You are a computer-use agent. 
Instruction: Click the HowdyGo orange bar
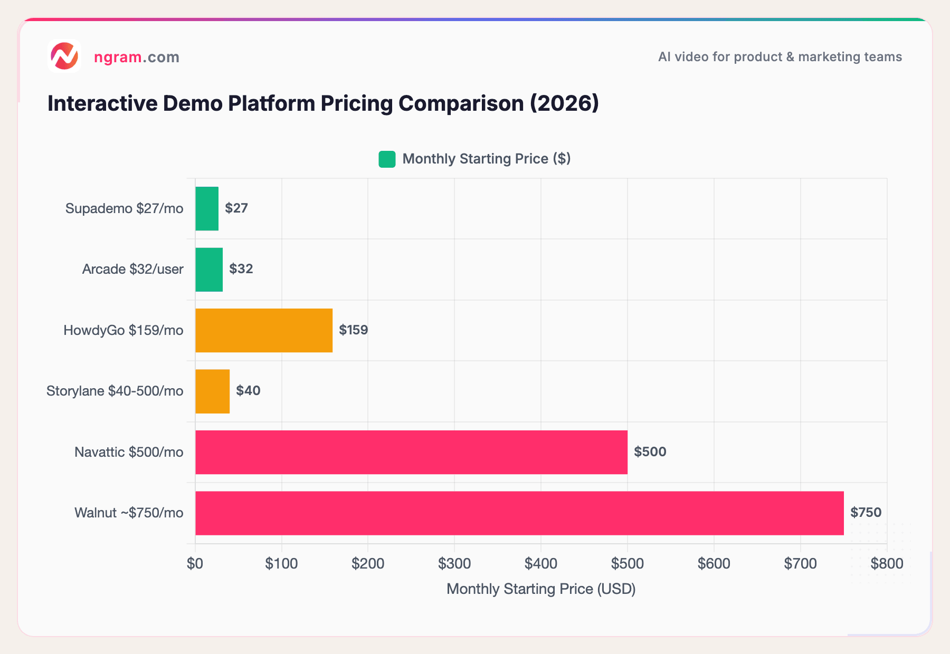[x=263, y=330]
